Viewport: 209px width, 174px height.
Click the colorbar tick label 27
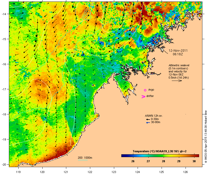click(x=148, y=161)
